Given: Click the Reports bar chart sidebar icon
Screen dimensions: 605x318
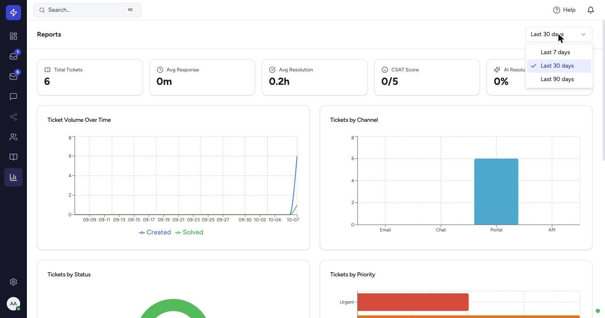Looking at the screenshot, I should click(x=13, y=177).
